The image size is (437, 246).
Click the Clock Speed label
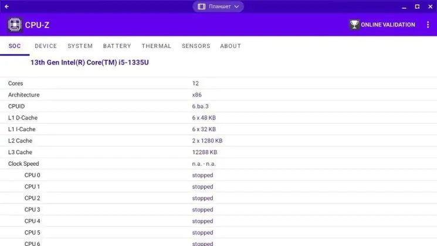pos(23,163)
